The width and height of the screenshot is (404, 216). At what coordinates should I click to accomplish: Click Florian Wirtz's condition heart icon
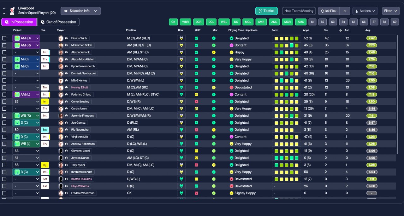[x=181, y=38]
